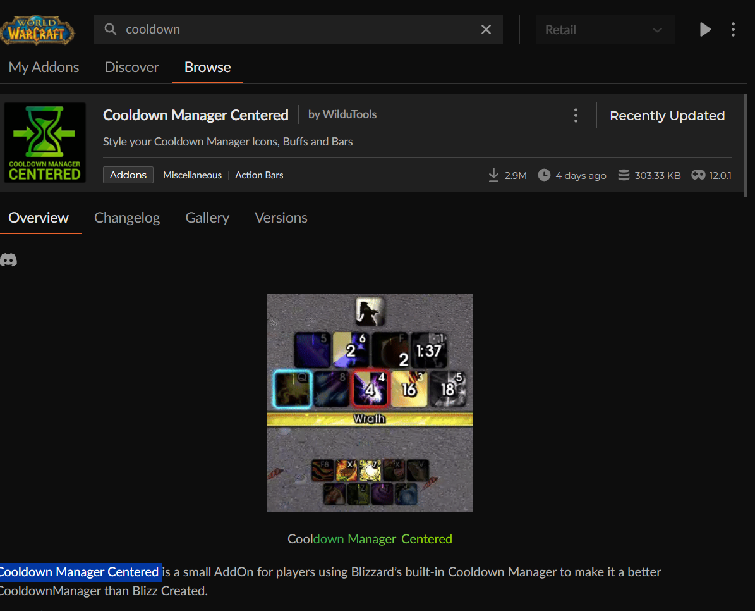755x611 pixels.
Task: Click the Cooldown Manager Centered addon logo
Action: click(45, 143)
